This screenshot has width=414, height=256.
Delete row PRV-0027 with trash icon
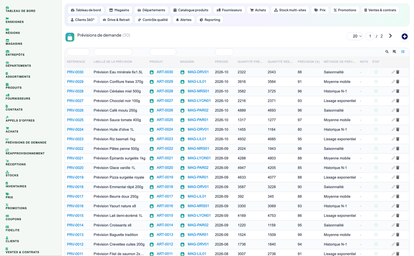tap(398, 101)
